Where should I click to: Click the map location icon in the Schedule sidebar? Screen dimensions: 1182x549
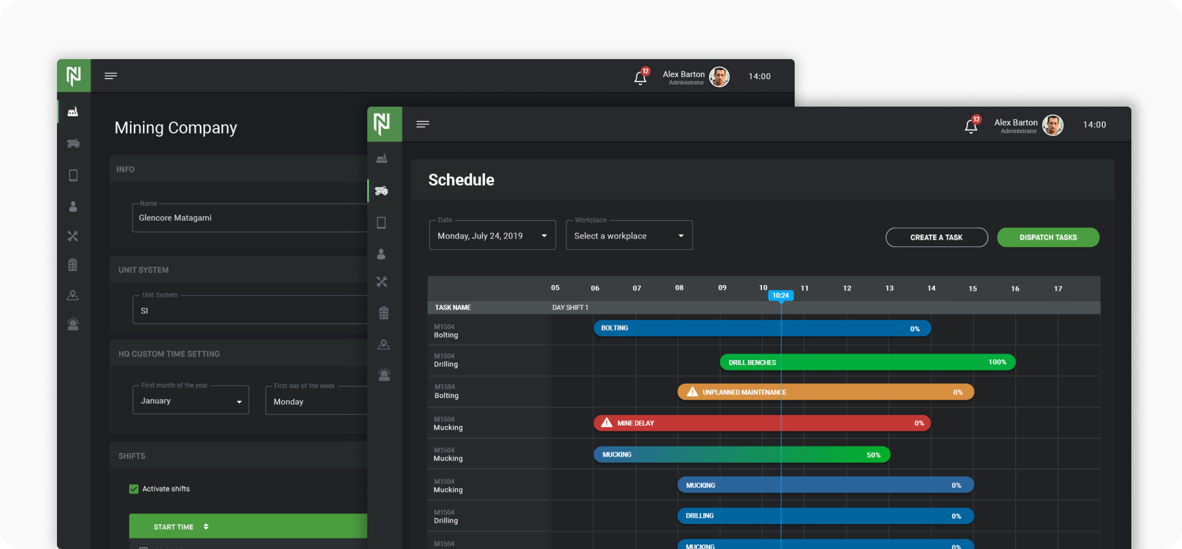pyautogui.click(x=384, y=345)
